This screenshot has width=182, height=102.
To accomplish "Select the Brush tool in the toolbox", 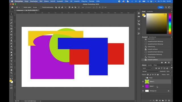I will click(11, 38).
